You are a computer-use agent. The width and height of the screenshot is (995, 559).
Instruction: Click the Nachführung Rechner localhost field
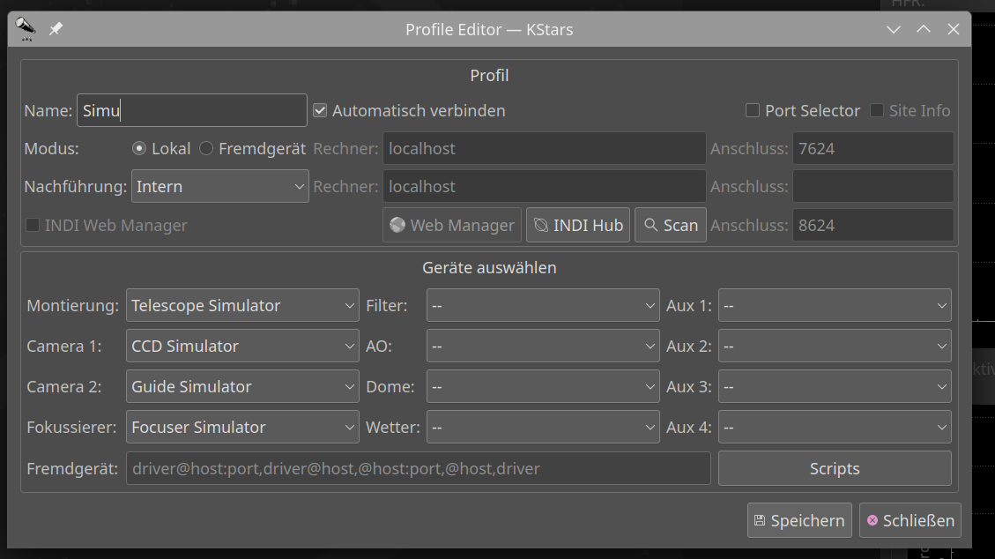click(544, 186)
